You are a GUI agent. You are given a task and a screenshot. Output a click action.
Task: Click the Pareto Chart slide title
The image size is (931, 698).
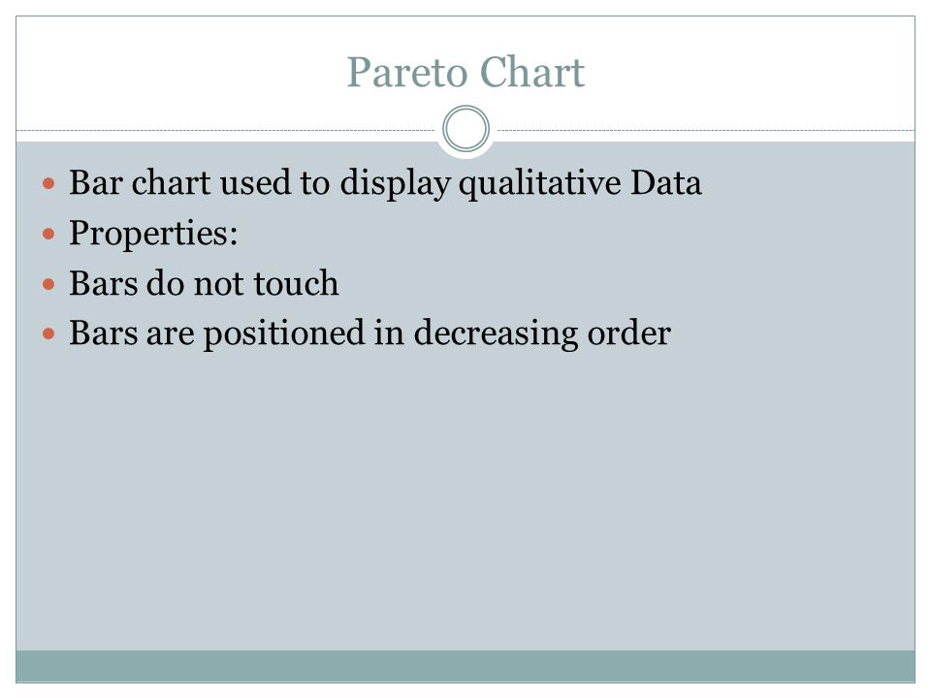coord(465,73)
